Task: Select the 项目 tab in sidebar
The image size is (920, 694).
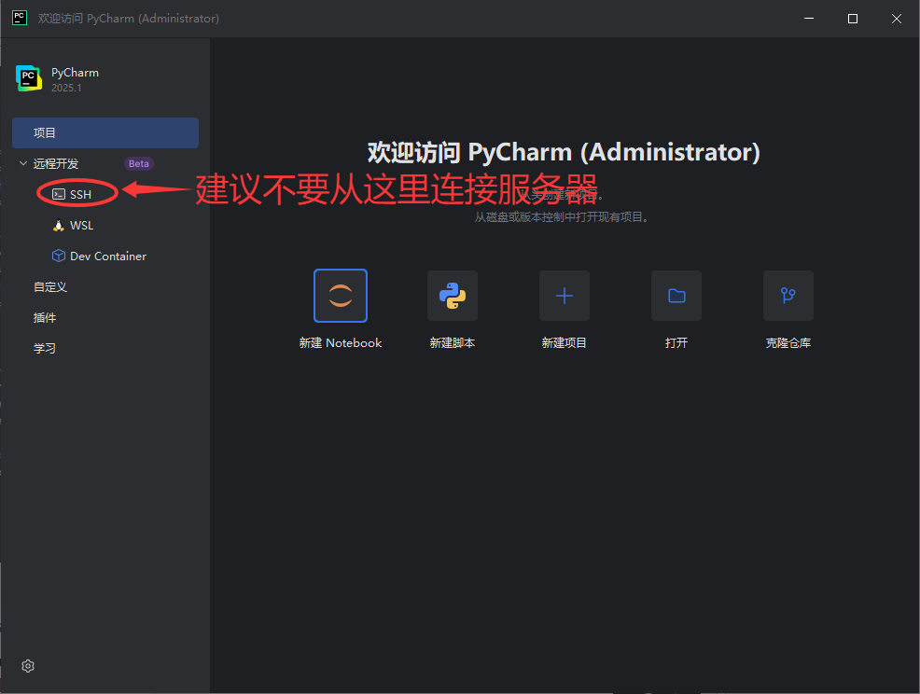Action: 105,132
